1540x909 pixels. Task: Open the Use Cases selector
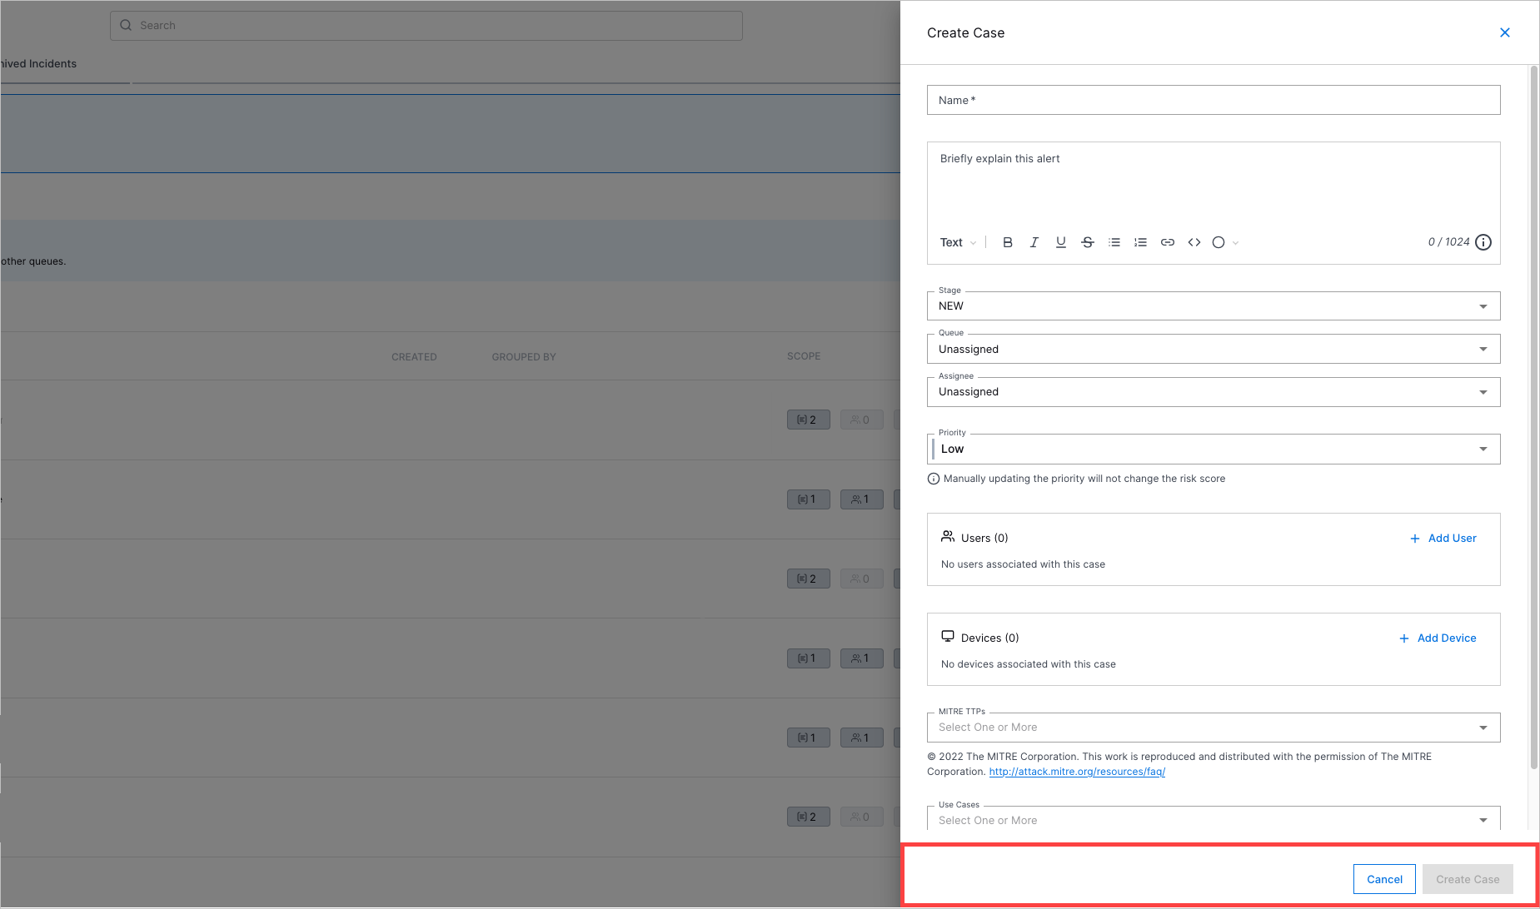1214,819
